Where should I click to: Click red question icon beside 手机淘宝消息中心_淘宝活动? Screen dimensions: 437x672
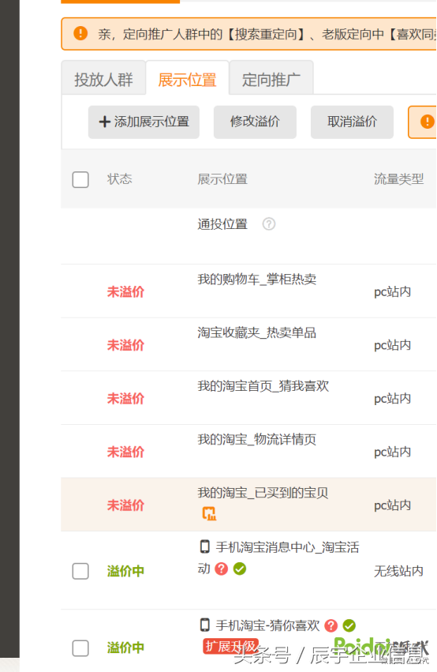222,569
